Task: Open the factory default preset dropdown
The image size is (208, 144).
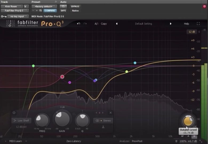Action: (x=44, y=6)
